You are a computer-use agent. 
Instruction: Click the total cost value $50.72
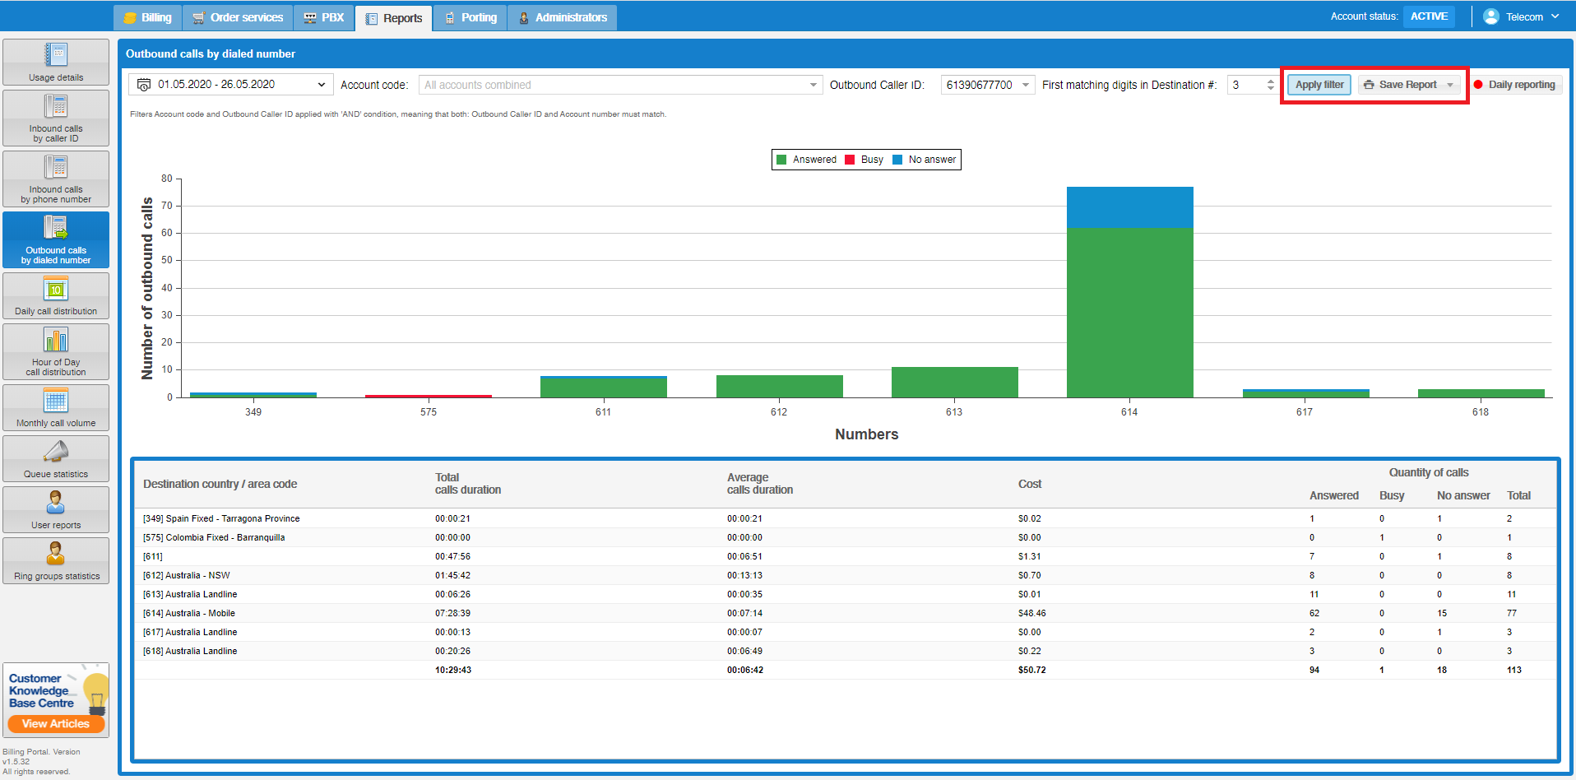(x=1031, y=670)
